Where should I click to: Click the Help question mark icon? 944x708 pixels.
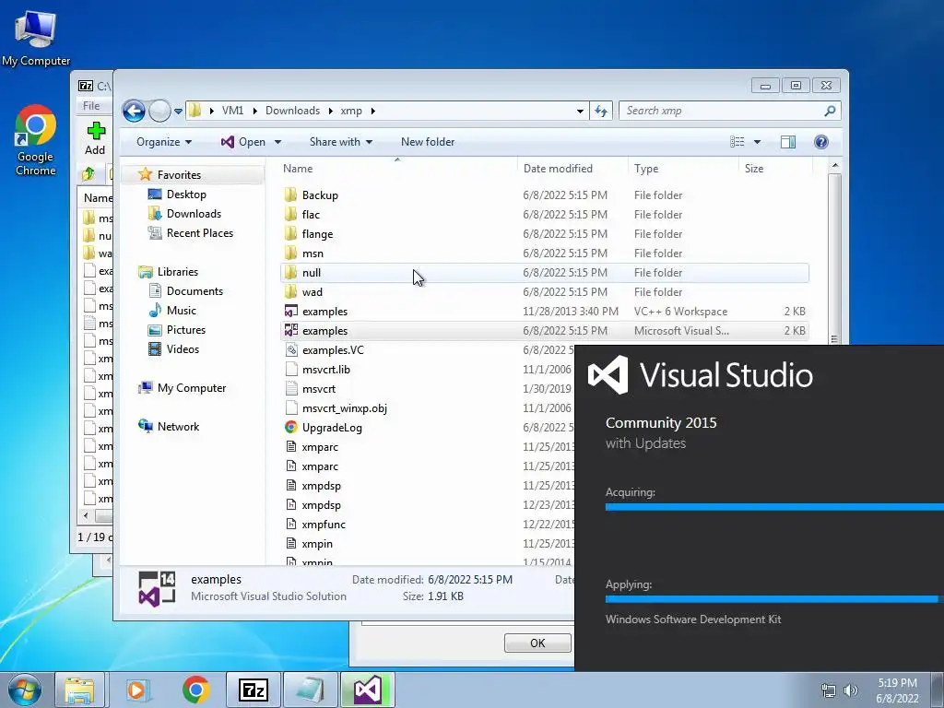(x=820, y=142)
